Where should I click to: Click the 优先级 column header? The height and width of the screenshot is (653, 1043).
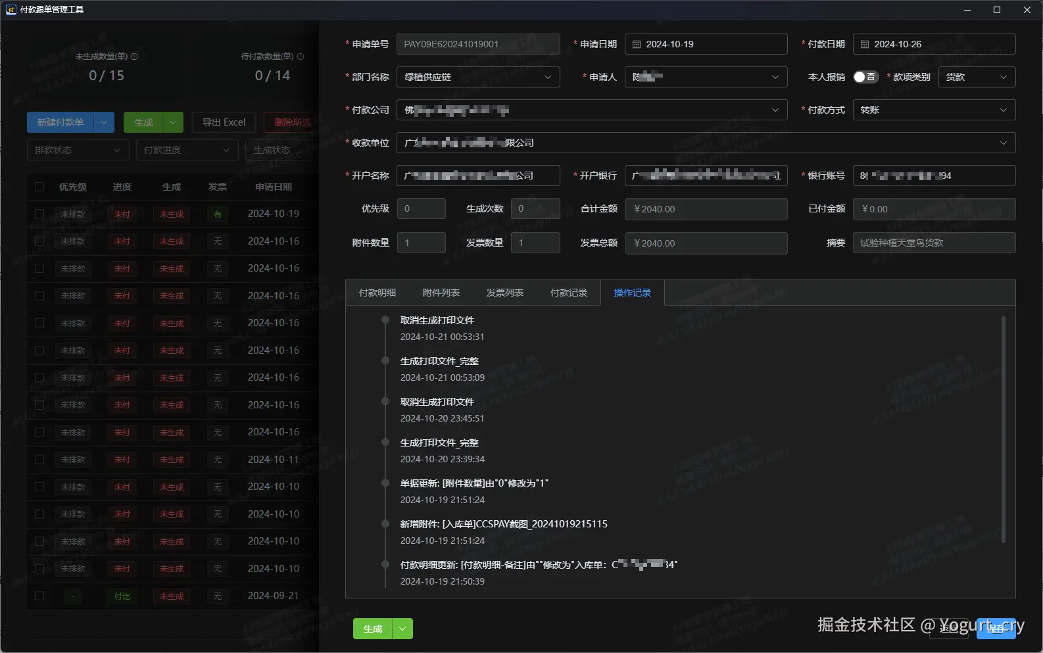pyautogui.click(x=73, y=187)
